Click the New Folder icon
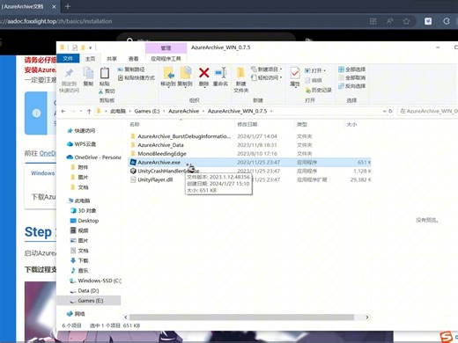Screen dimensions: 458x343 [x=240, y=73]
